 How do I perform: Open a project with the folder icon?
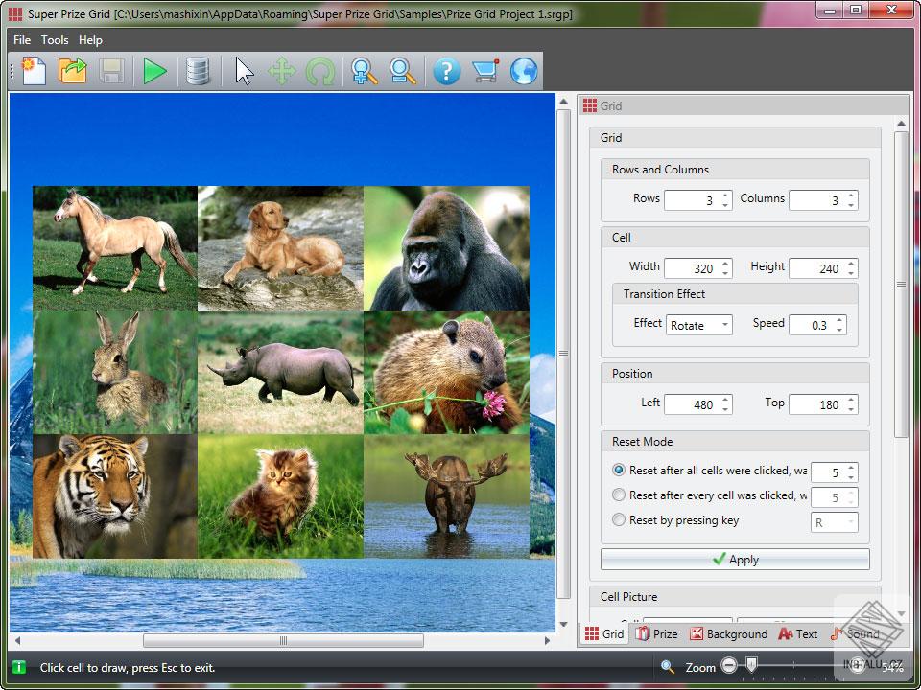[x=73, y=72]
